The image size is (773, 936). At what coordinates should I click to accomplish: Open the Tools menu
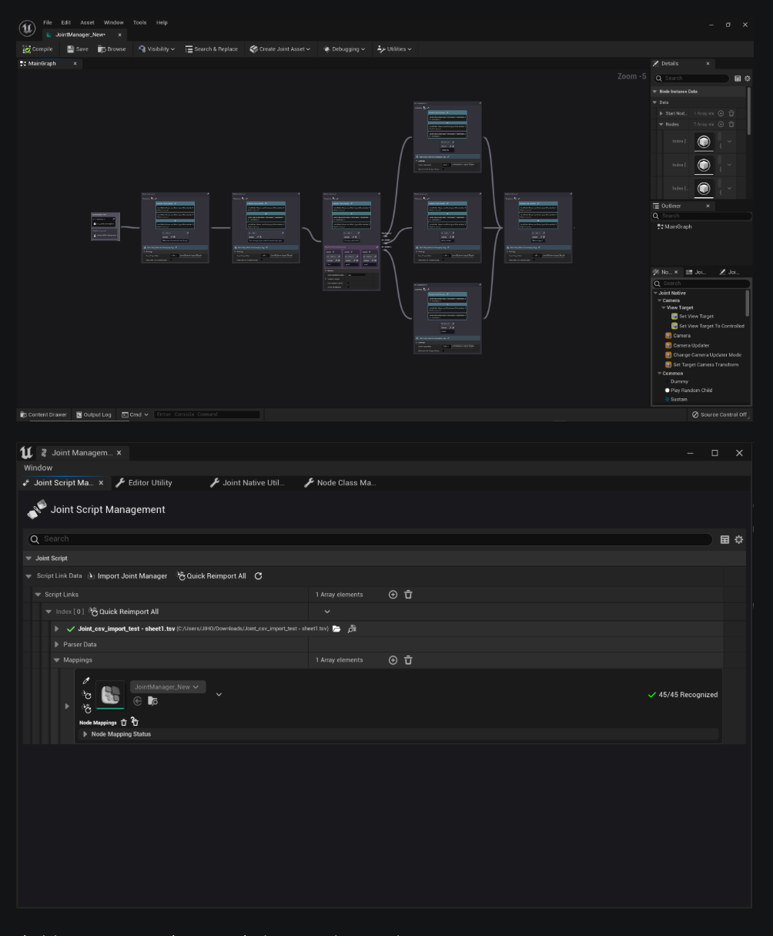click(x=139, y=22)
